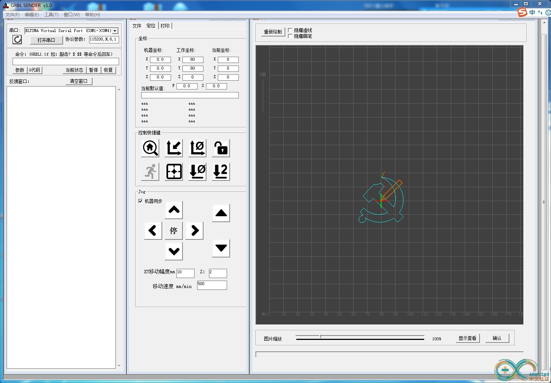Viewport: 551px width, 383px height.
Task: Click the protocol parameters field 115200,N,8,1
Action: click(104, 39)
